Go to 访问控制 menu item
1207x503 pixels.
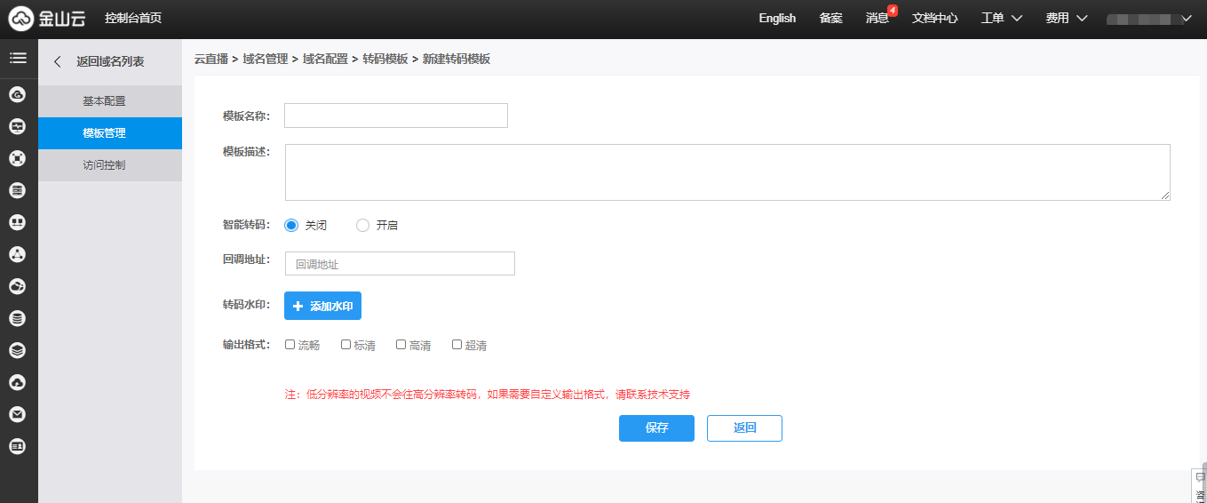click(x=104, y=165)
